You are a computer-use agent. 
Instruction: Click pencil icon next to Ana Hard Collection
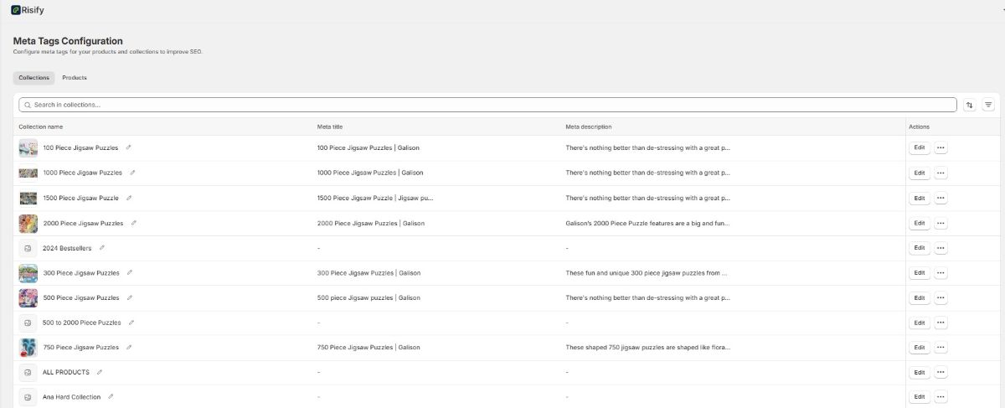tap(111, 397)
